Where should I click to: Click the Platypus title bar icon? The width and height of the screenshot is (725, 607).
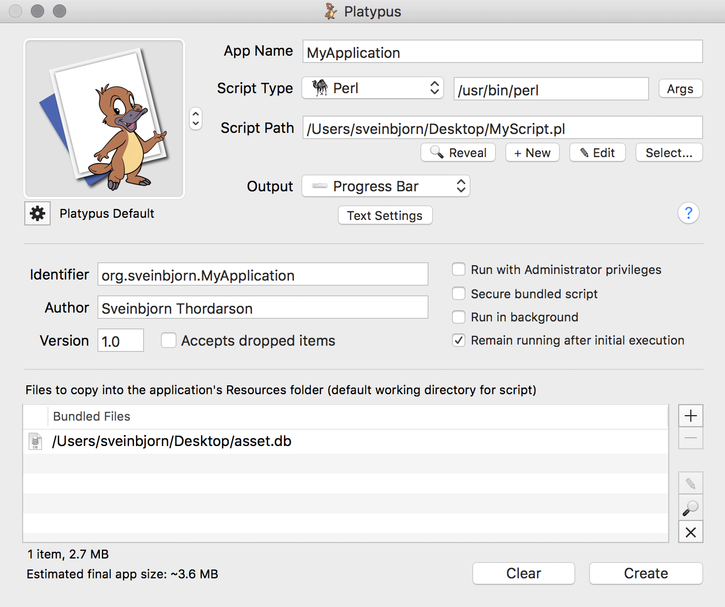tap(331, 11)
